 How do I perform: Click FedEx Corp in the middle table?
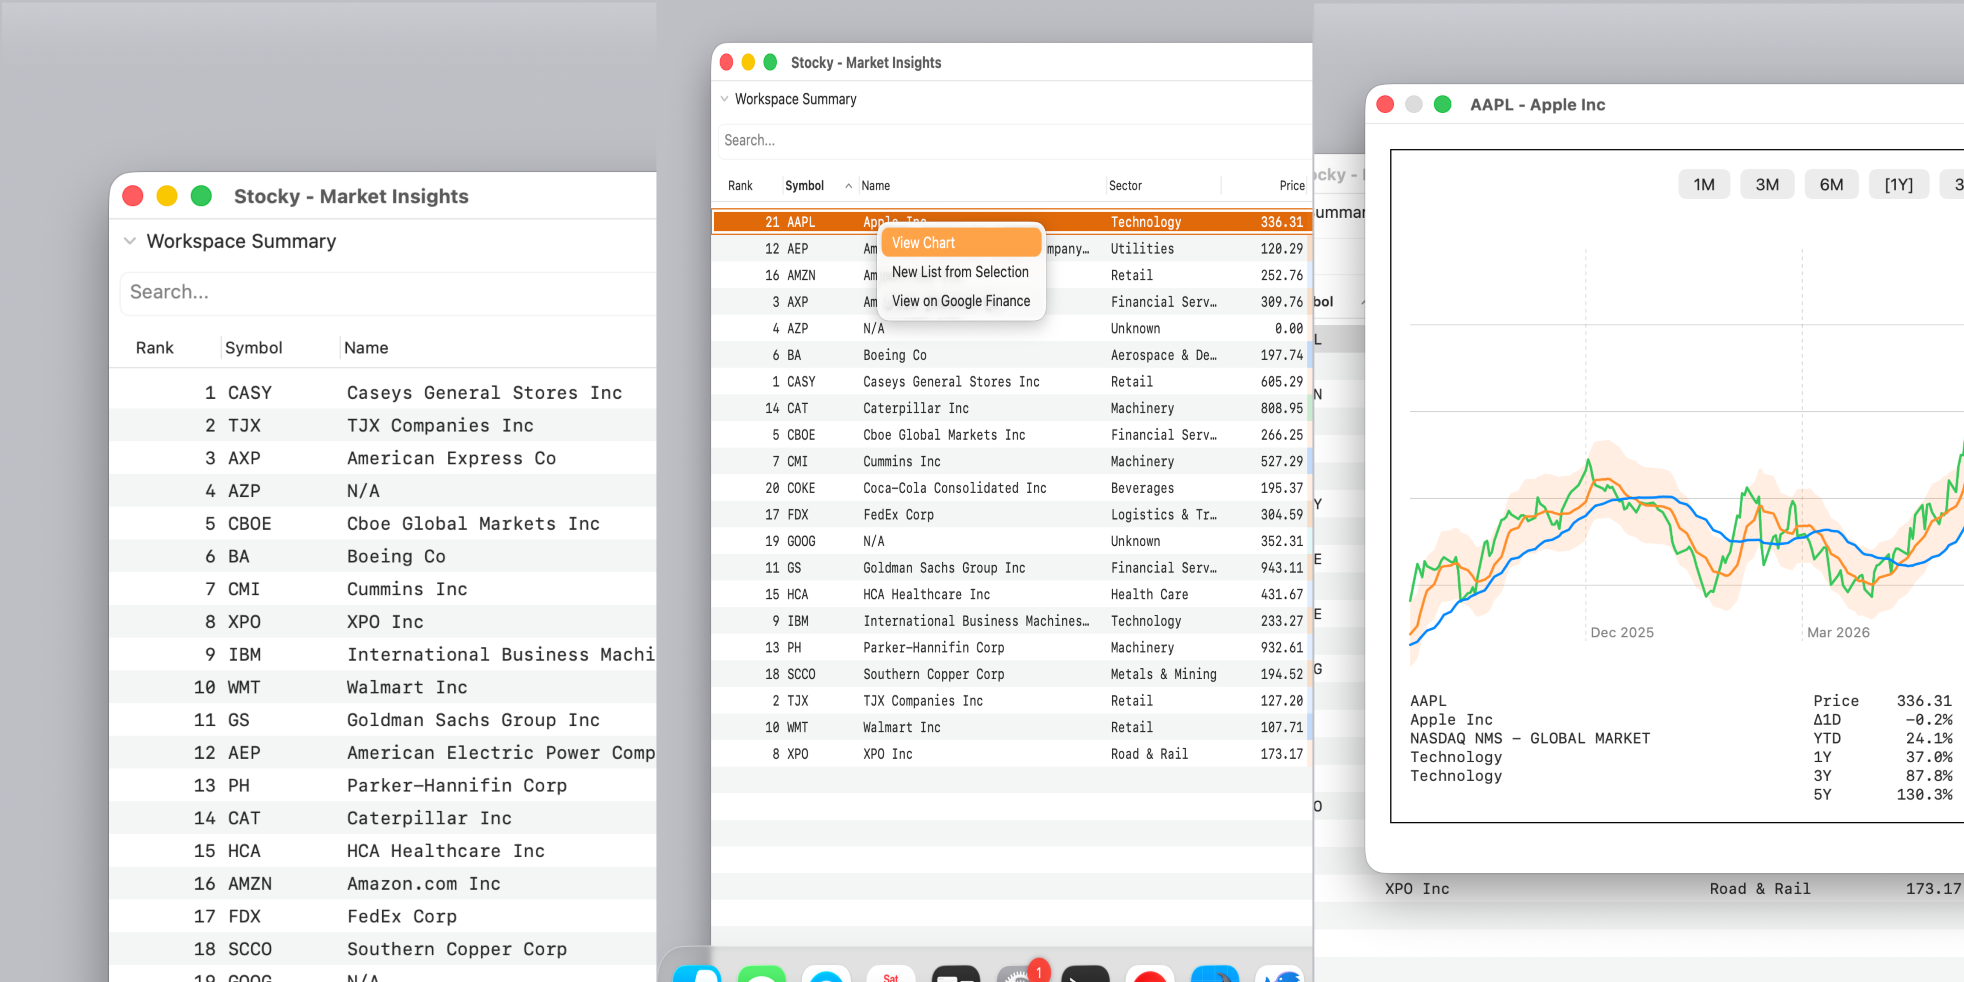898,515
